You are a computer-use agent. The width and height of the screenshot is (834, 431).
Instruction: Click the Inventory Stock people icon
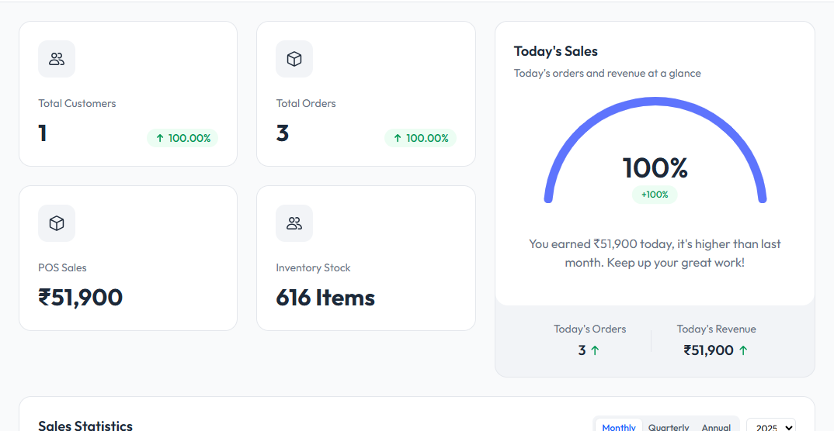(294, 223)
